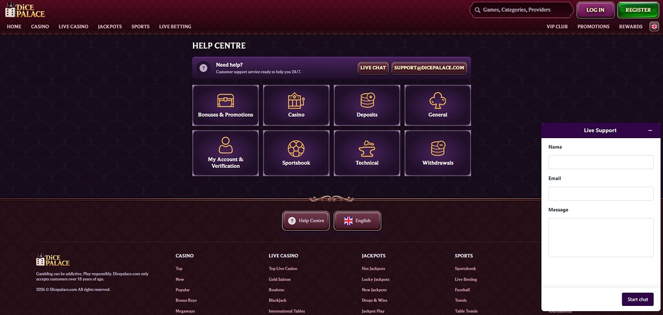Viewport: 663px width, 315px height.
Task: Click the question mark icon beside Need help
Action: (203, 68)
